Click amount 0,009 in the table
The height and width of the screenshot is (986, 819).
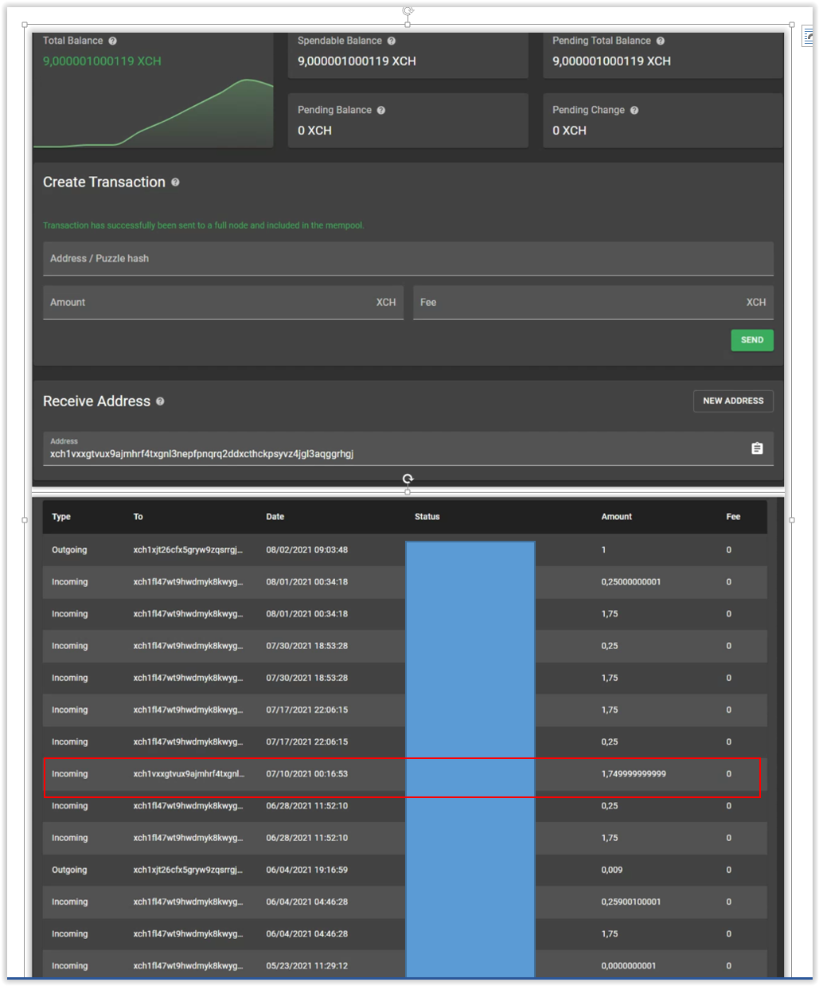pyautogui.click(x=612, y=870)
